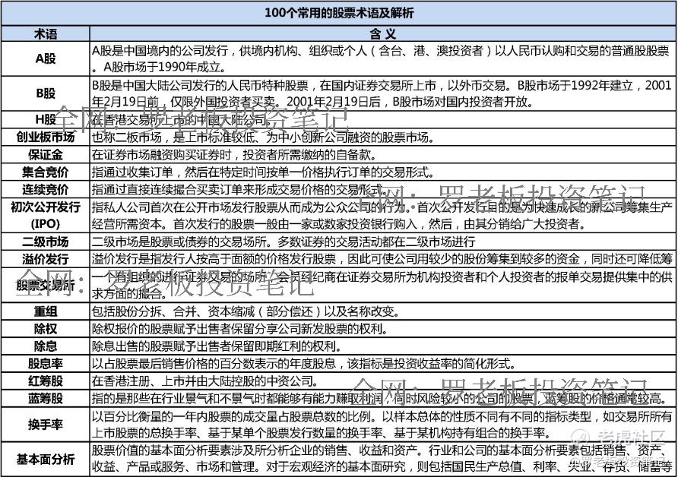The image size is (678, 477).
Task: Select the "含义" column header
Action: pos(382,33)
